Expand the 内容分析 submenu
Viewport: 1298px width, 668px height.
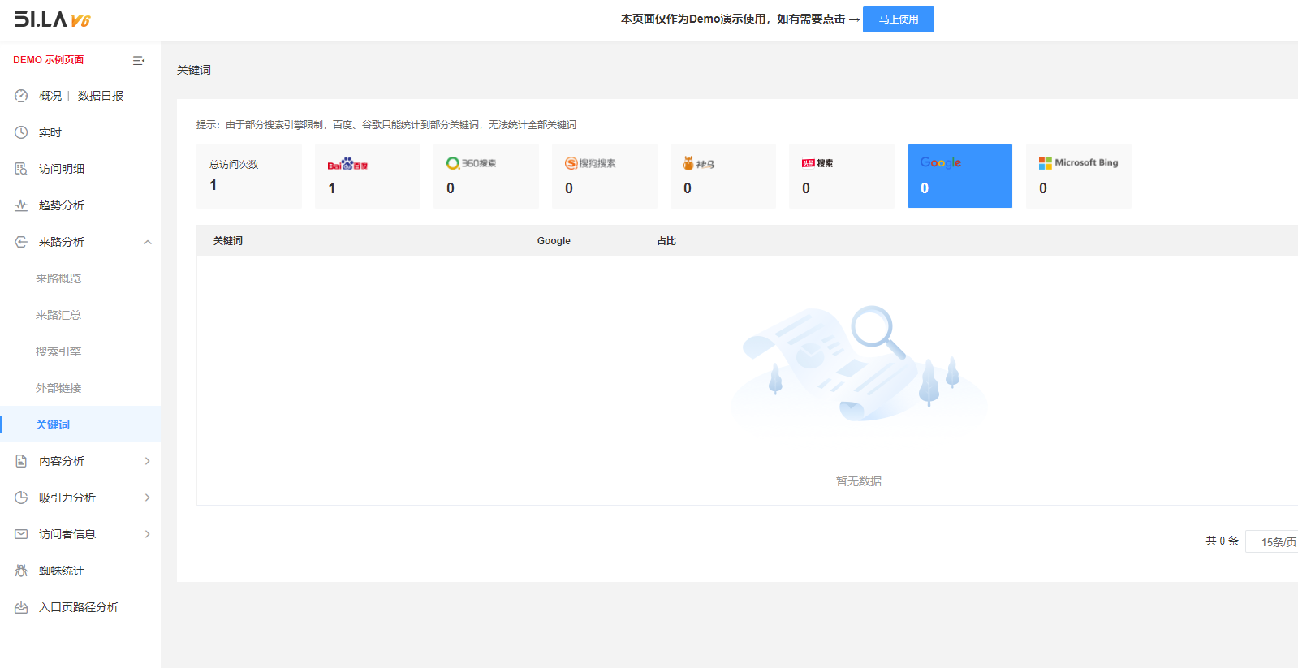click(x=147, y=461)
